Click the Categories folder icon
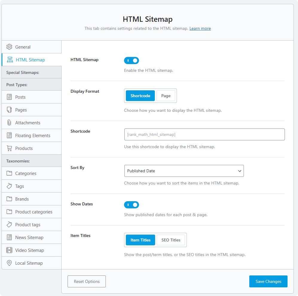 (9, 173)
